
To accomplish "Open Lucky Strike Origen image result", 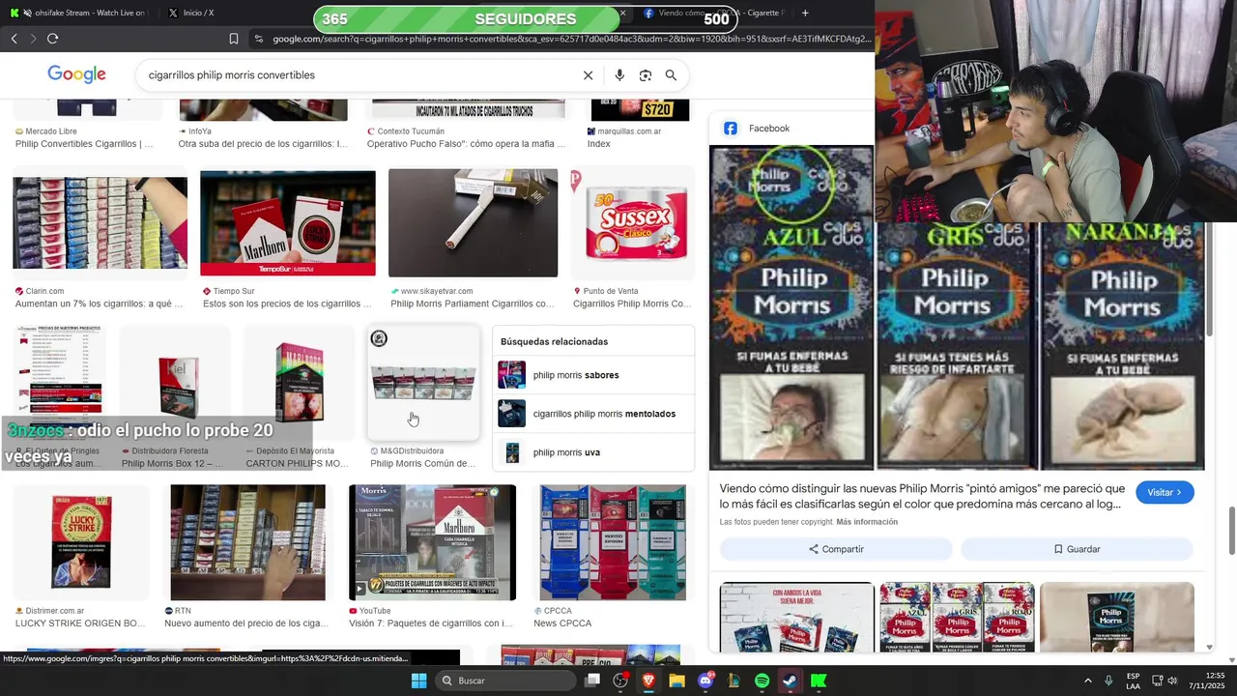I will (x=81, y=542).
